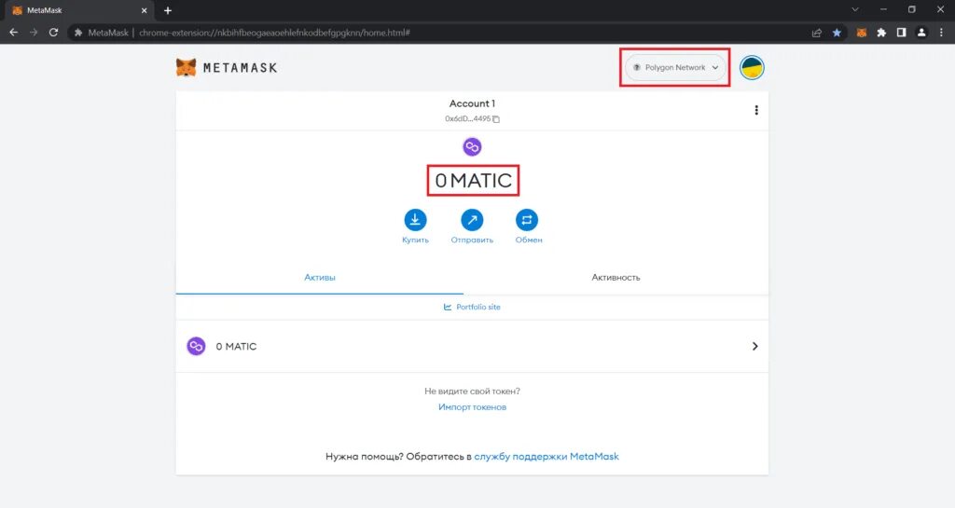Open the MetaMask extension toolbar icon

pyautogui.click(x=861, y=33)
